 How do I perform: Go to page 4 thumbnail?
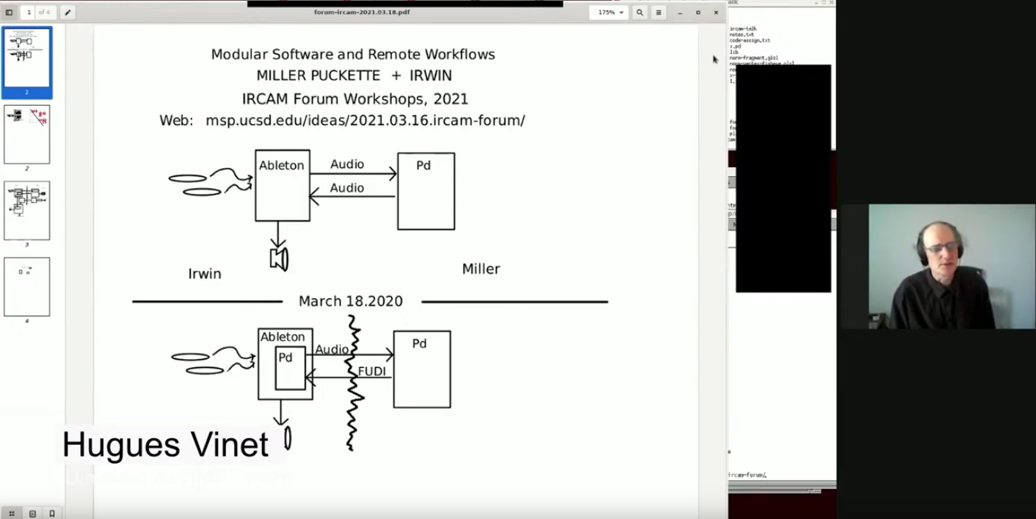pyautogui.click(x=27, y=287)
